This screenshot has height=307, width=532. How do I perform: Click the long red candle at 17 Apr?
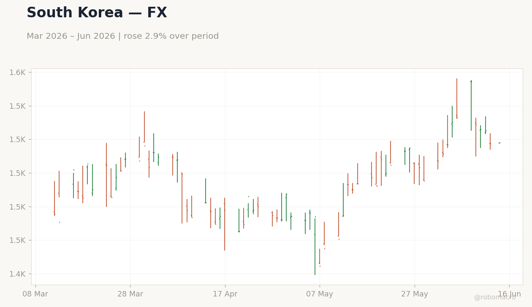tap(225, 224)
